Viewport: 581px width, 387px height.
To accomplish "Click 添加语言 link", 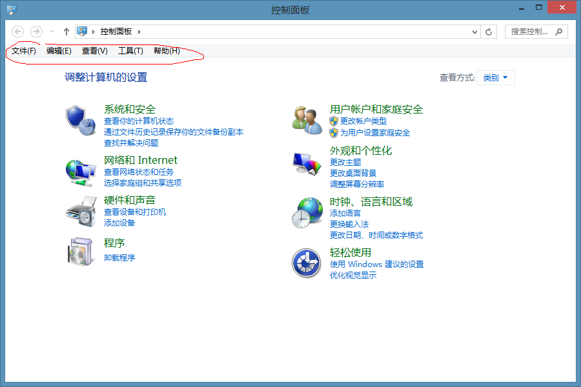I will pos(345,213).
